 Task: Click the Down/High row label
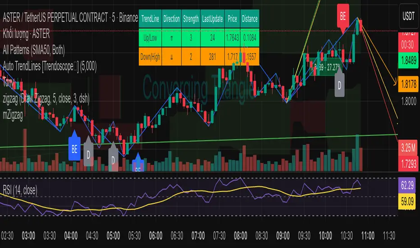[x=150, y=56]
